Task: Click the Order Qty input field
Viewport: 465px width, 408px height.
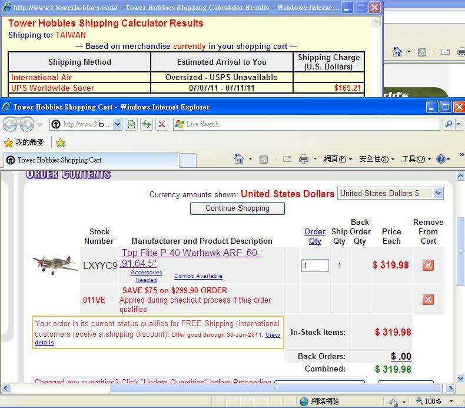Action: [x=315, y=266]
